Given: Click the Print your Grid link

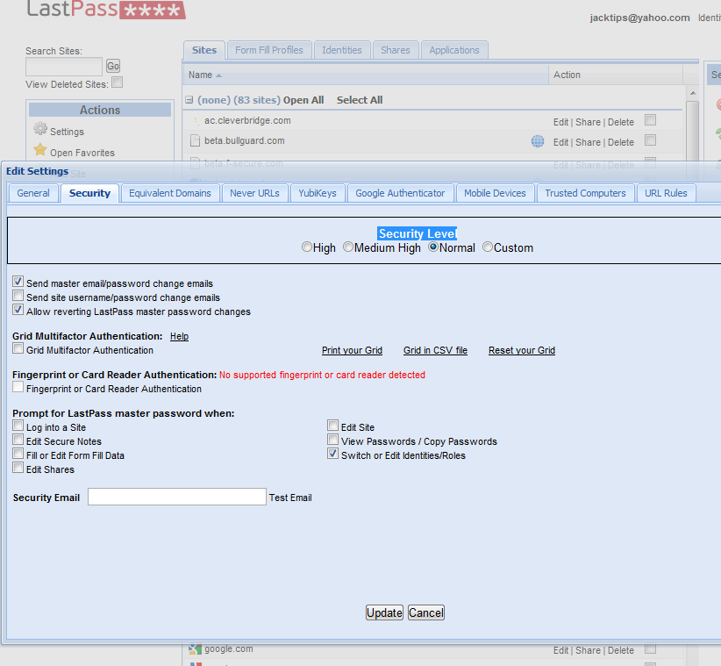Looking at the screenshot, I should (x=353, y=350).
